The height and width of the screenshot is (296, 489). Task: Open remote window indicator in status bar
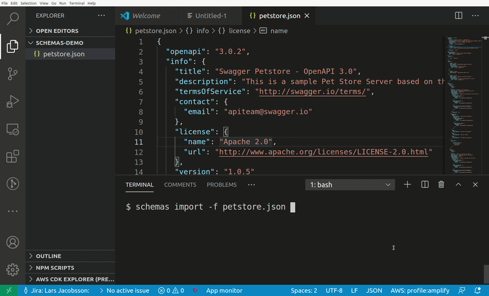click(x=9, y=290)
